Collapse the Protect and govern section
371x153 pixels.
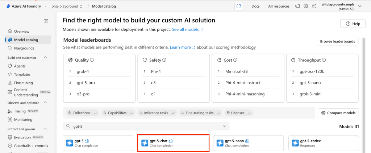(46, 129)
